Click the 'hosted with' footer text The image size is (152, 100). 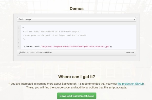point(34,53)
